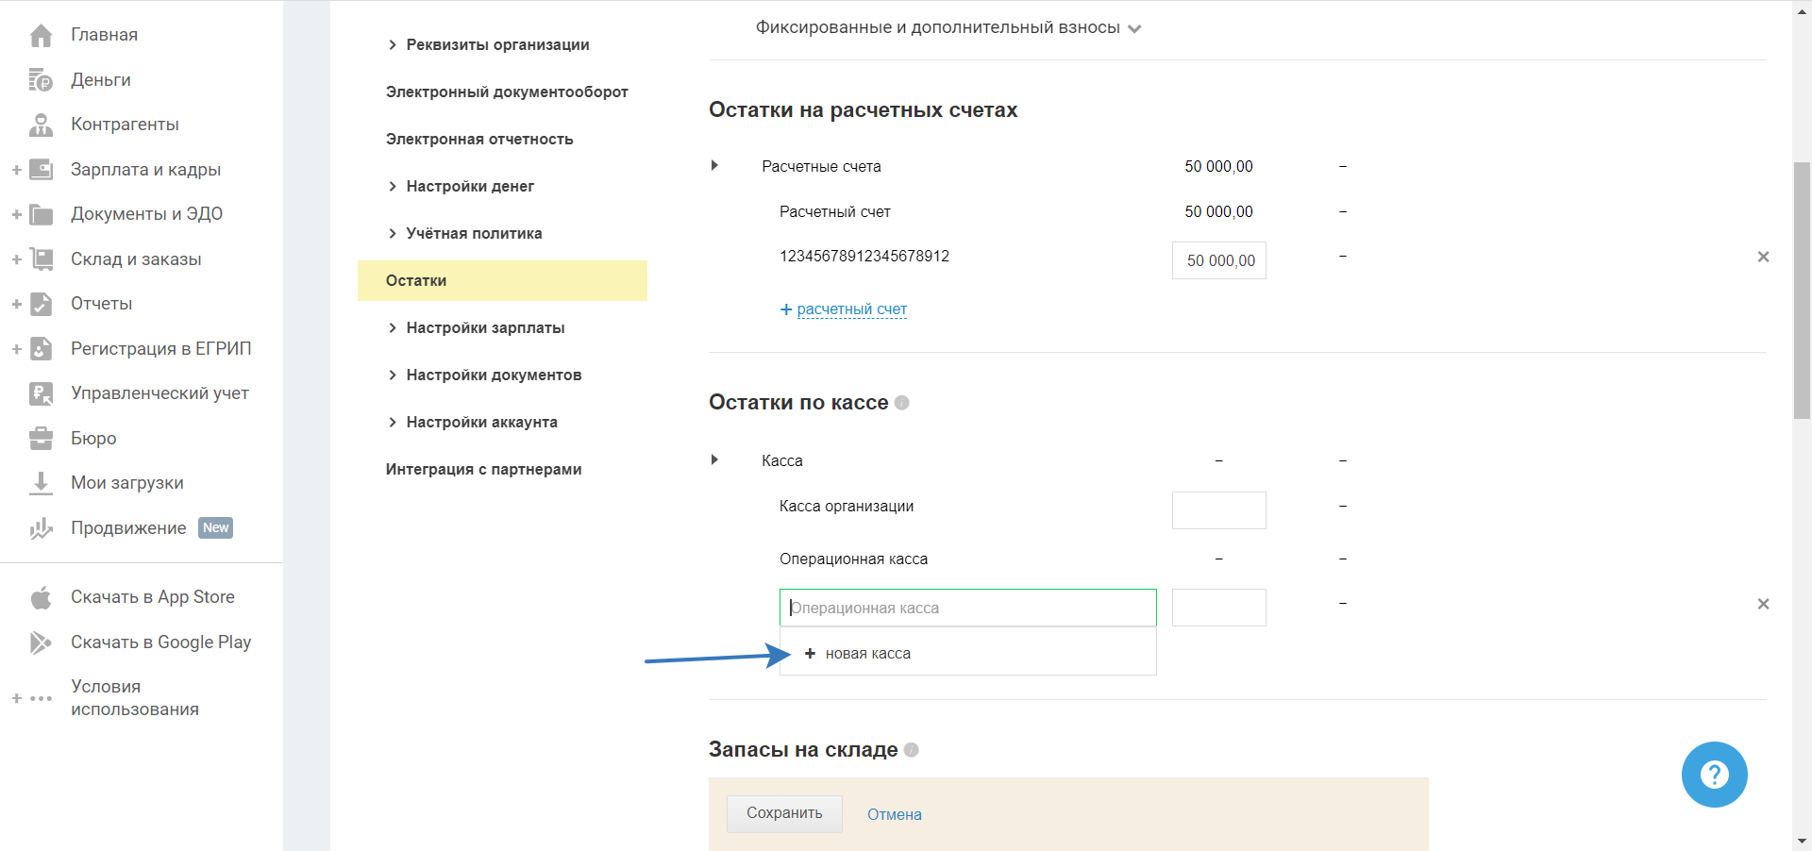Expand Зарплата и кадры plus sign
Viewport: 1812px width, 851px height.
[x=17, y=170]
